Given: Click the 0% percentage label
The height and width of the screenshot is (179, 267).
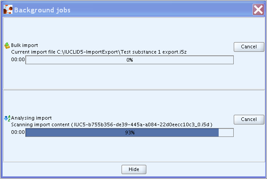Looking at the screenshot, I should (x=130, y=60).
